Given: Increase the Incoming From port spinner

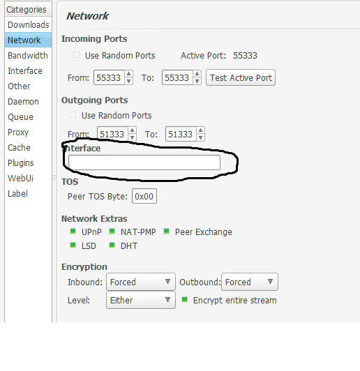Looking at the screenshot, I should (128, 74).
